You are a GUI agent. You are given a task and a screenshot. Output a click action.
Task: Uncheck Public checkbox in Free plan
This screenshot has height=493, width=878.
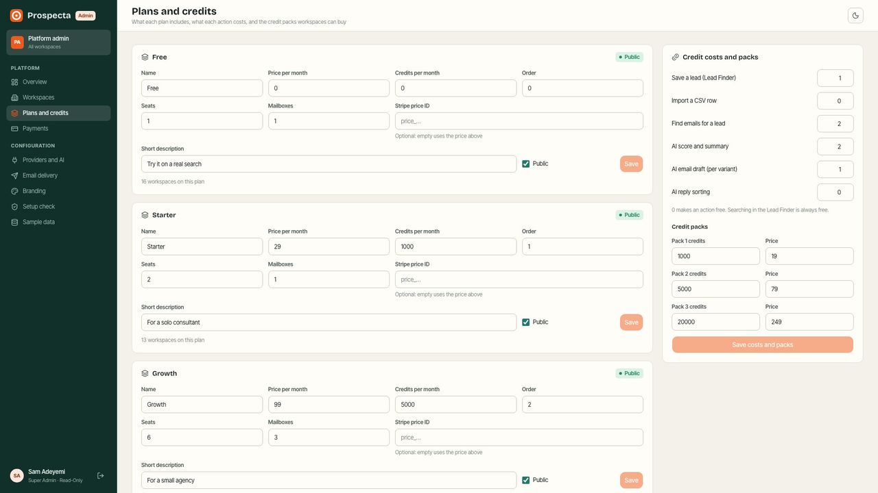[526, 164]
